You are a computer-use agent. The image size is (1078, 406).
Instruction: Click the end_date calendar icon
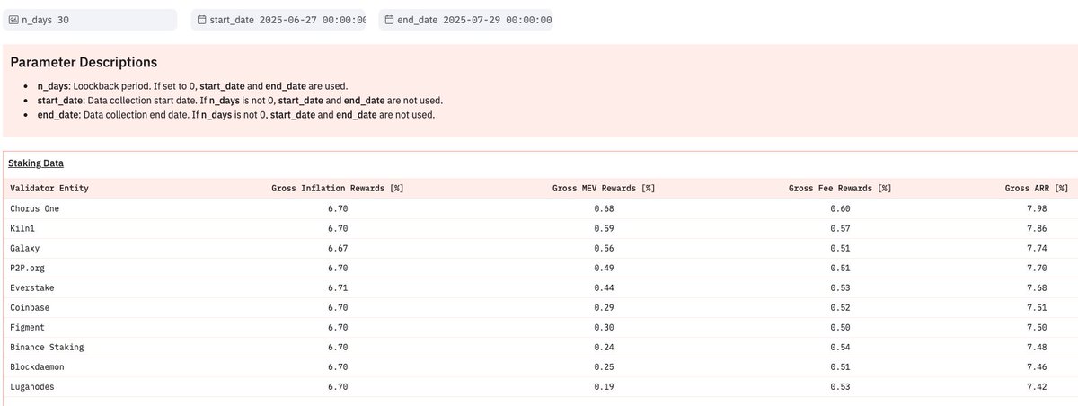pyautogui.click(x=388, y=19)
